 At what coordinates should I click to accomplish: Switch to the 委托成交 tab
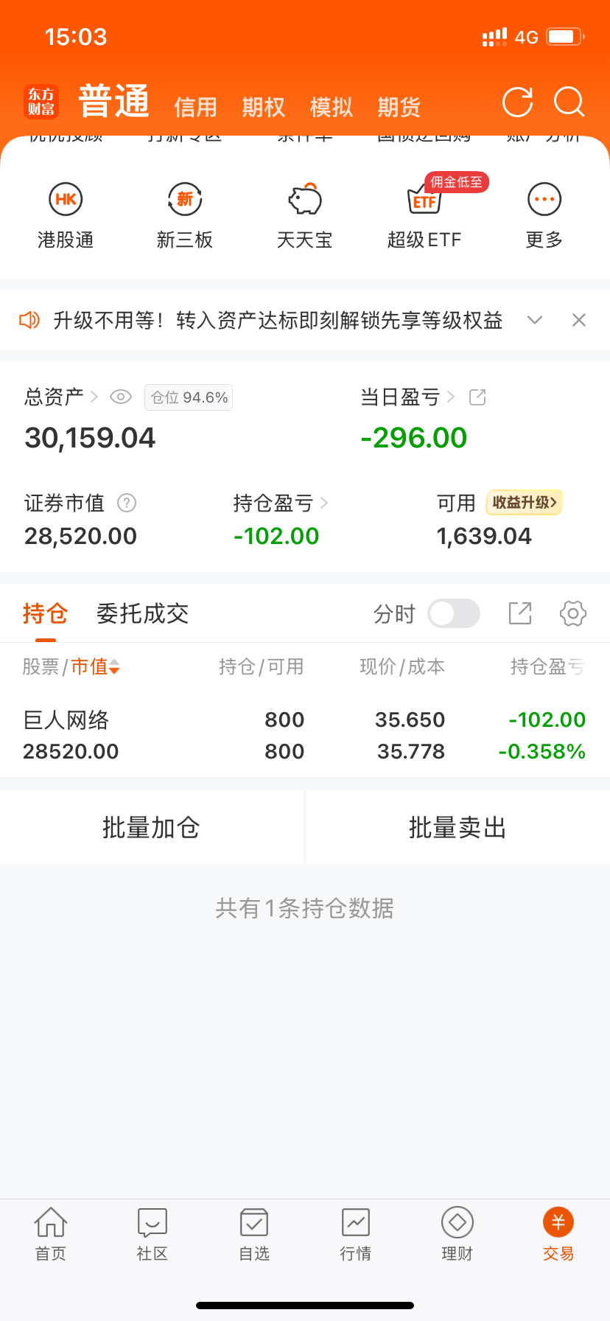(x=142, y=613)
